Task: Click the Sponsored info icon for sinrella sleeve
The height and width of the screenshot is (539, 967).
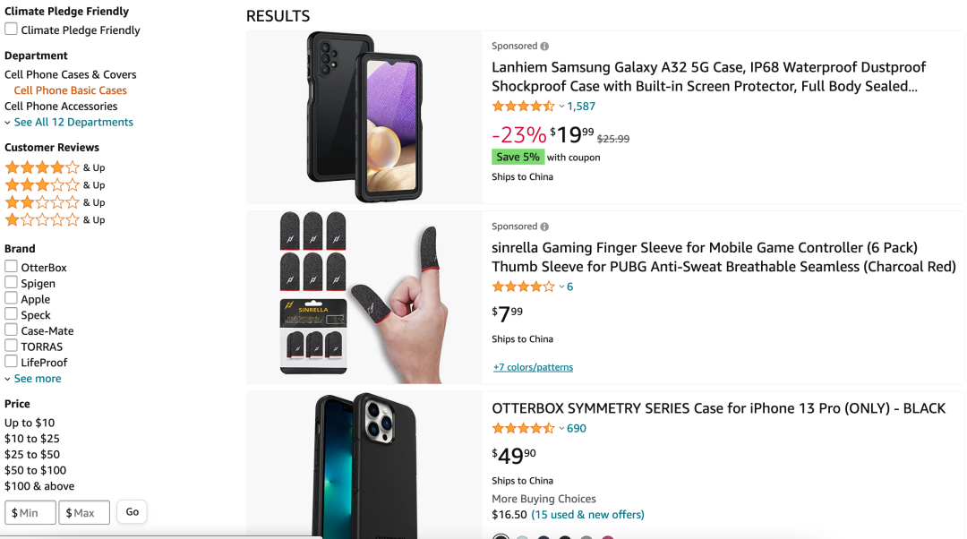Action: click(544, 227)
